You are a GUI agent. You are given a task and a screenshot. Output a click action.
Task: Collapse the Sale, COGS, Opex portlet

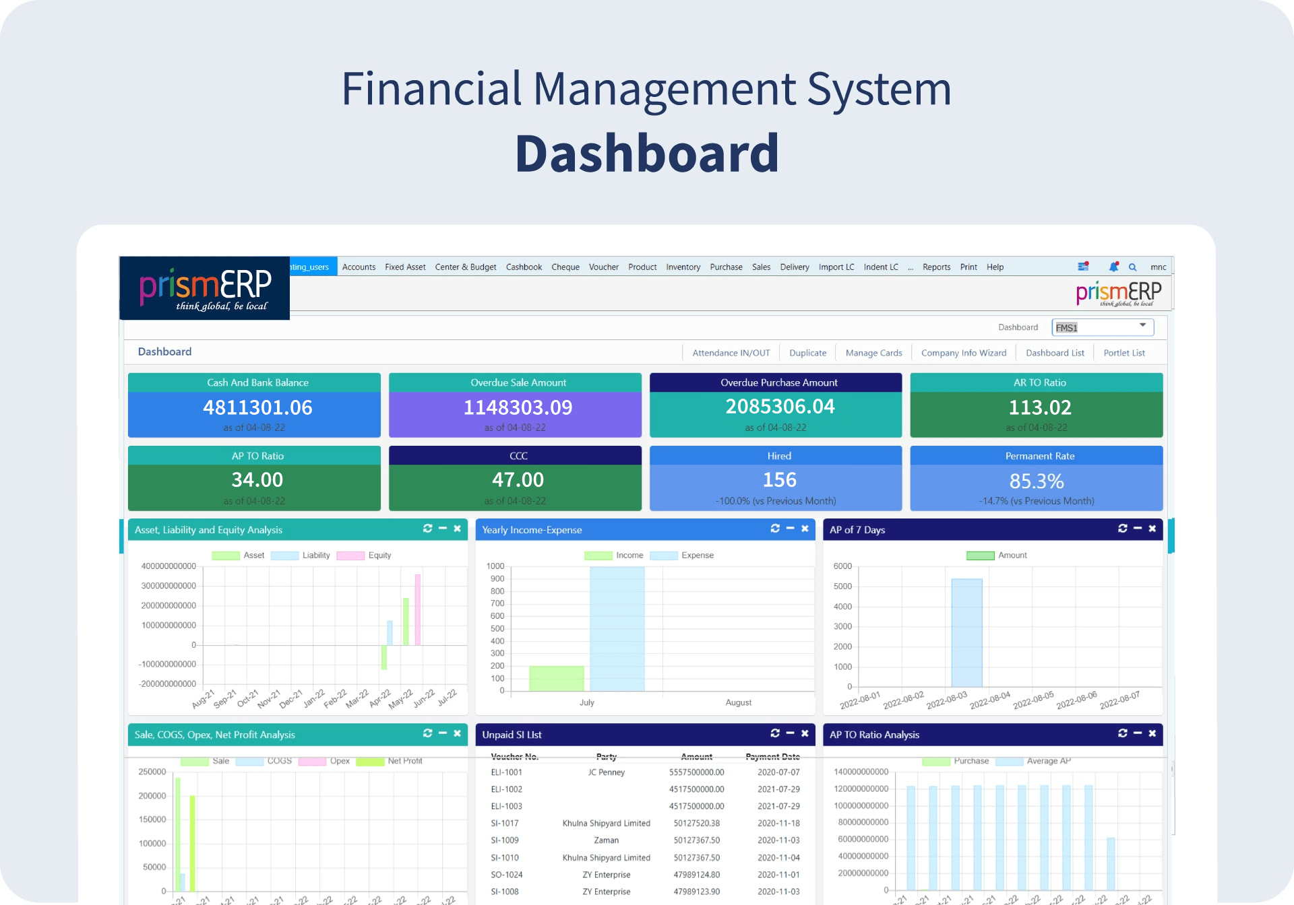click(x=443, y=733)
